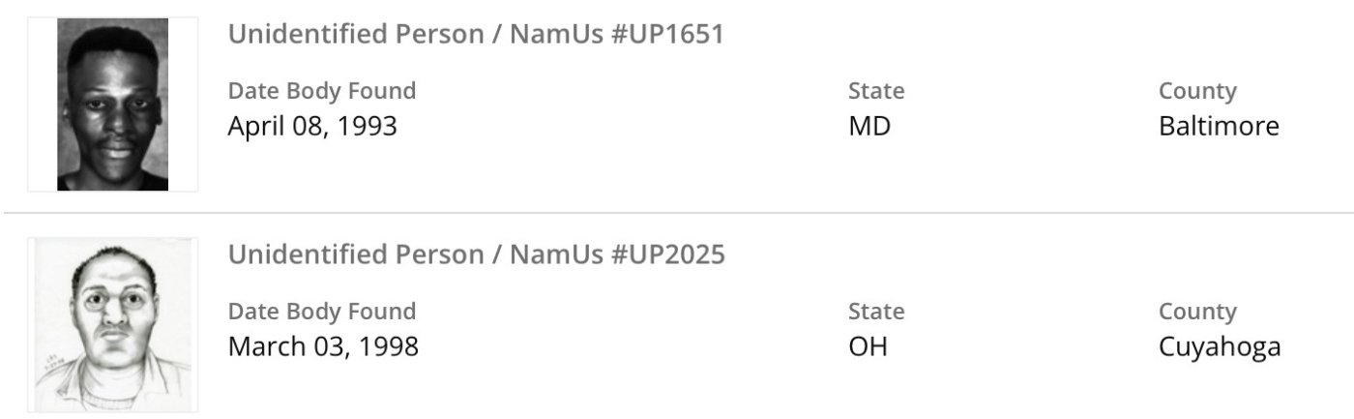
Task: Click 'Date Body Found' label above April 08, 1993
Action: click(322, 91)
